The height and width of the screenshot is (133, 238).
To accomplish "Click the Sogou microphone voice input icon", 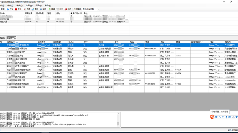I will point(226,117).
